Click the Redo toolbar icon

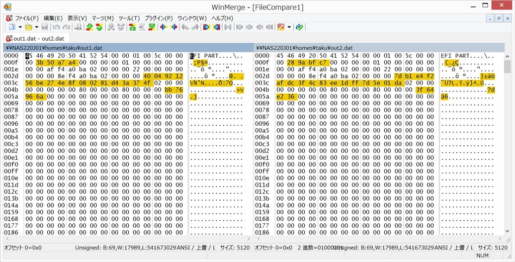coord(66,27)
